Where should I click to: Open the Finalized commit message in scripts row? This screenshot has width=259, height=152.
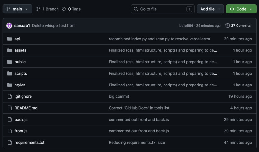(163, 73)
